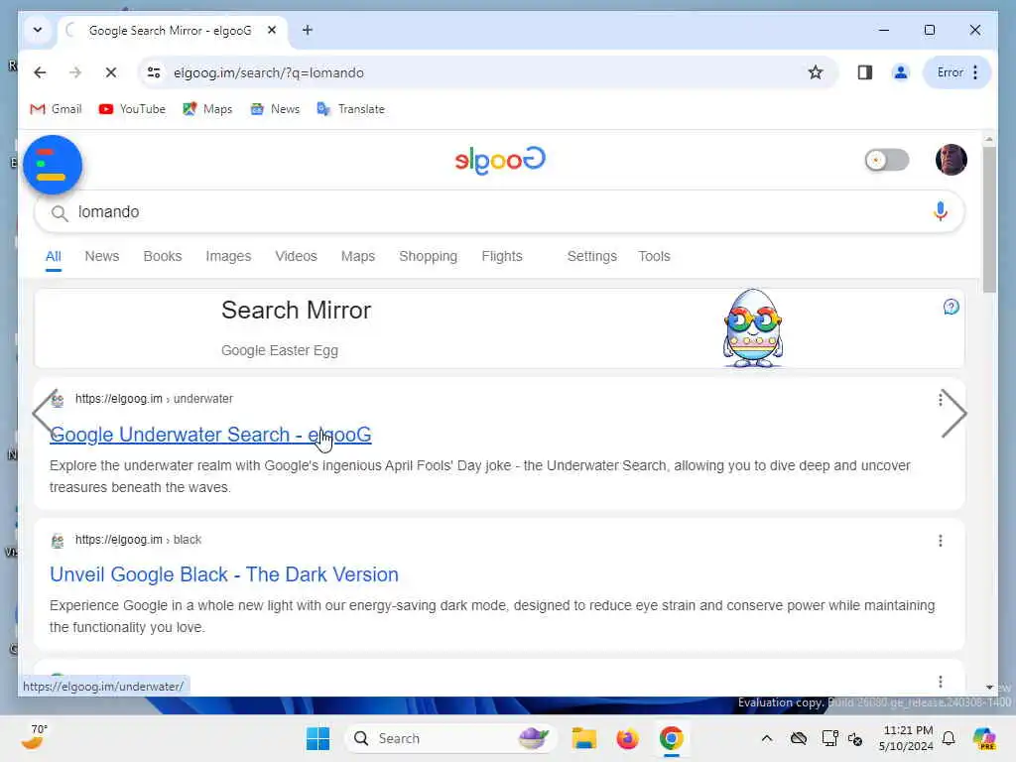Open Firefox from the taskbar
Viewport: 1016px width, 762px height.
point(627,738)
